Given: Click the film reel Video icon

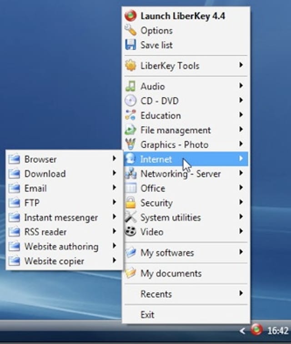Looking at the screenshot, I should tap(130, 231).
